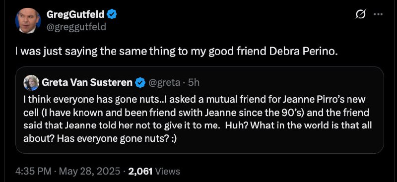
Task: Click the 5h timestamp on quoted post
Action: pyautogui.click(x=194, y=83)
